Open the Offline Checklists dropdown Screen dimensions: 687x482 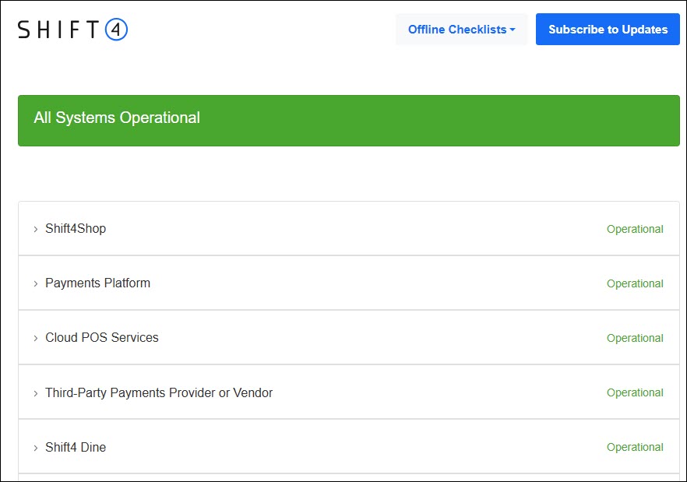(x=462, y=30)
